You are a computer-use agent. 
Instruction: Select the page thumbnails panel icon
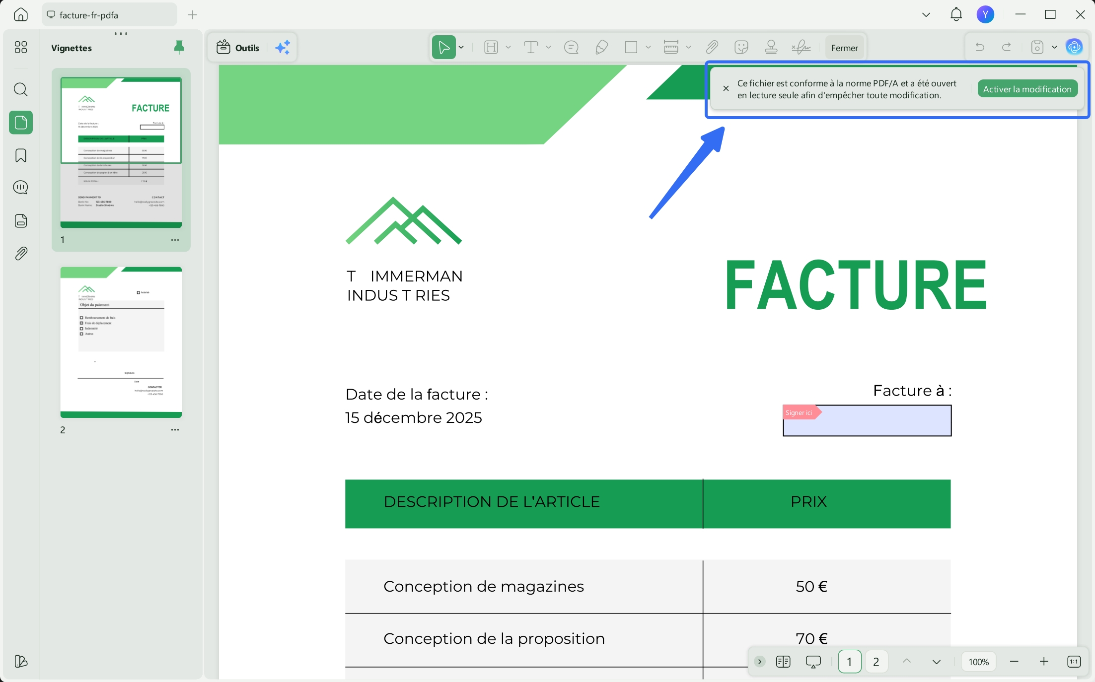coord(21,122)
